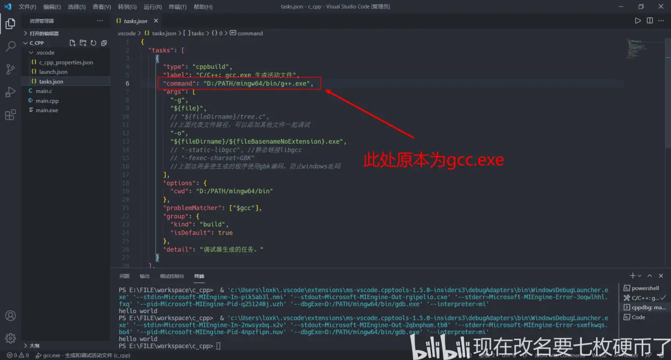Open editor more actions ellipsis

tap(661, 21)
